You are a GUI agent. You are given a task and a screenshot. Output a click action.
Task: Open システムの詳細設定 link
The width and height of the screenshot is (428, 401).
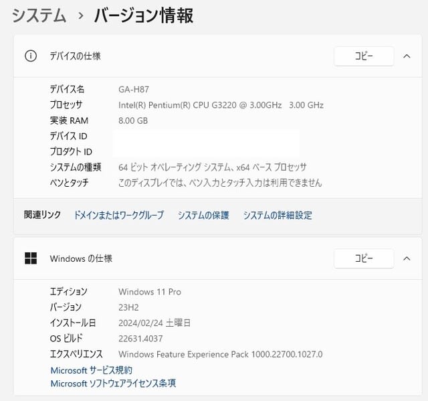[278, 216]
